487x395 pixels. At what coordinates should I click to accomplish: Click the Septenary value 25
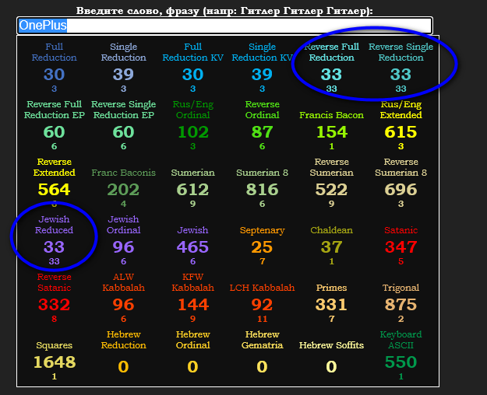pos(262,247)
